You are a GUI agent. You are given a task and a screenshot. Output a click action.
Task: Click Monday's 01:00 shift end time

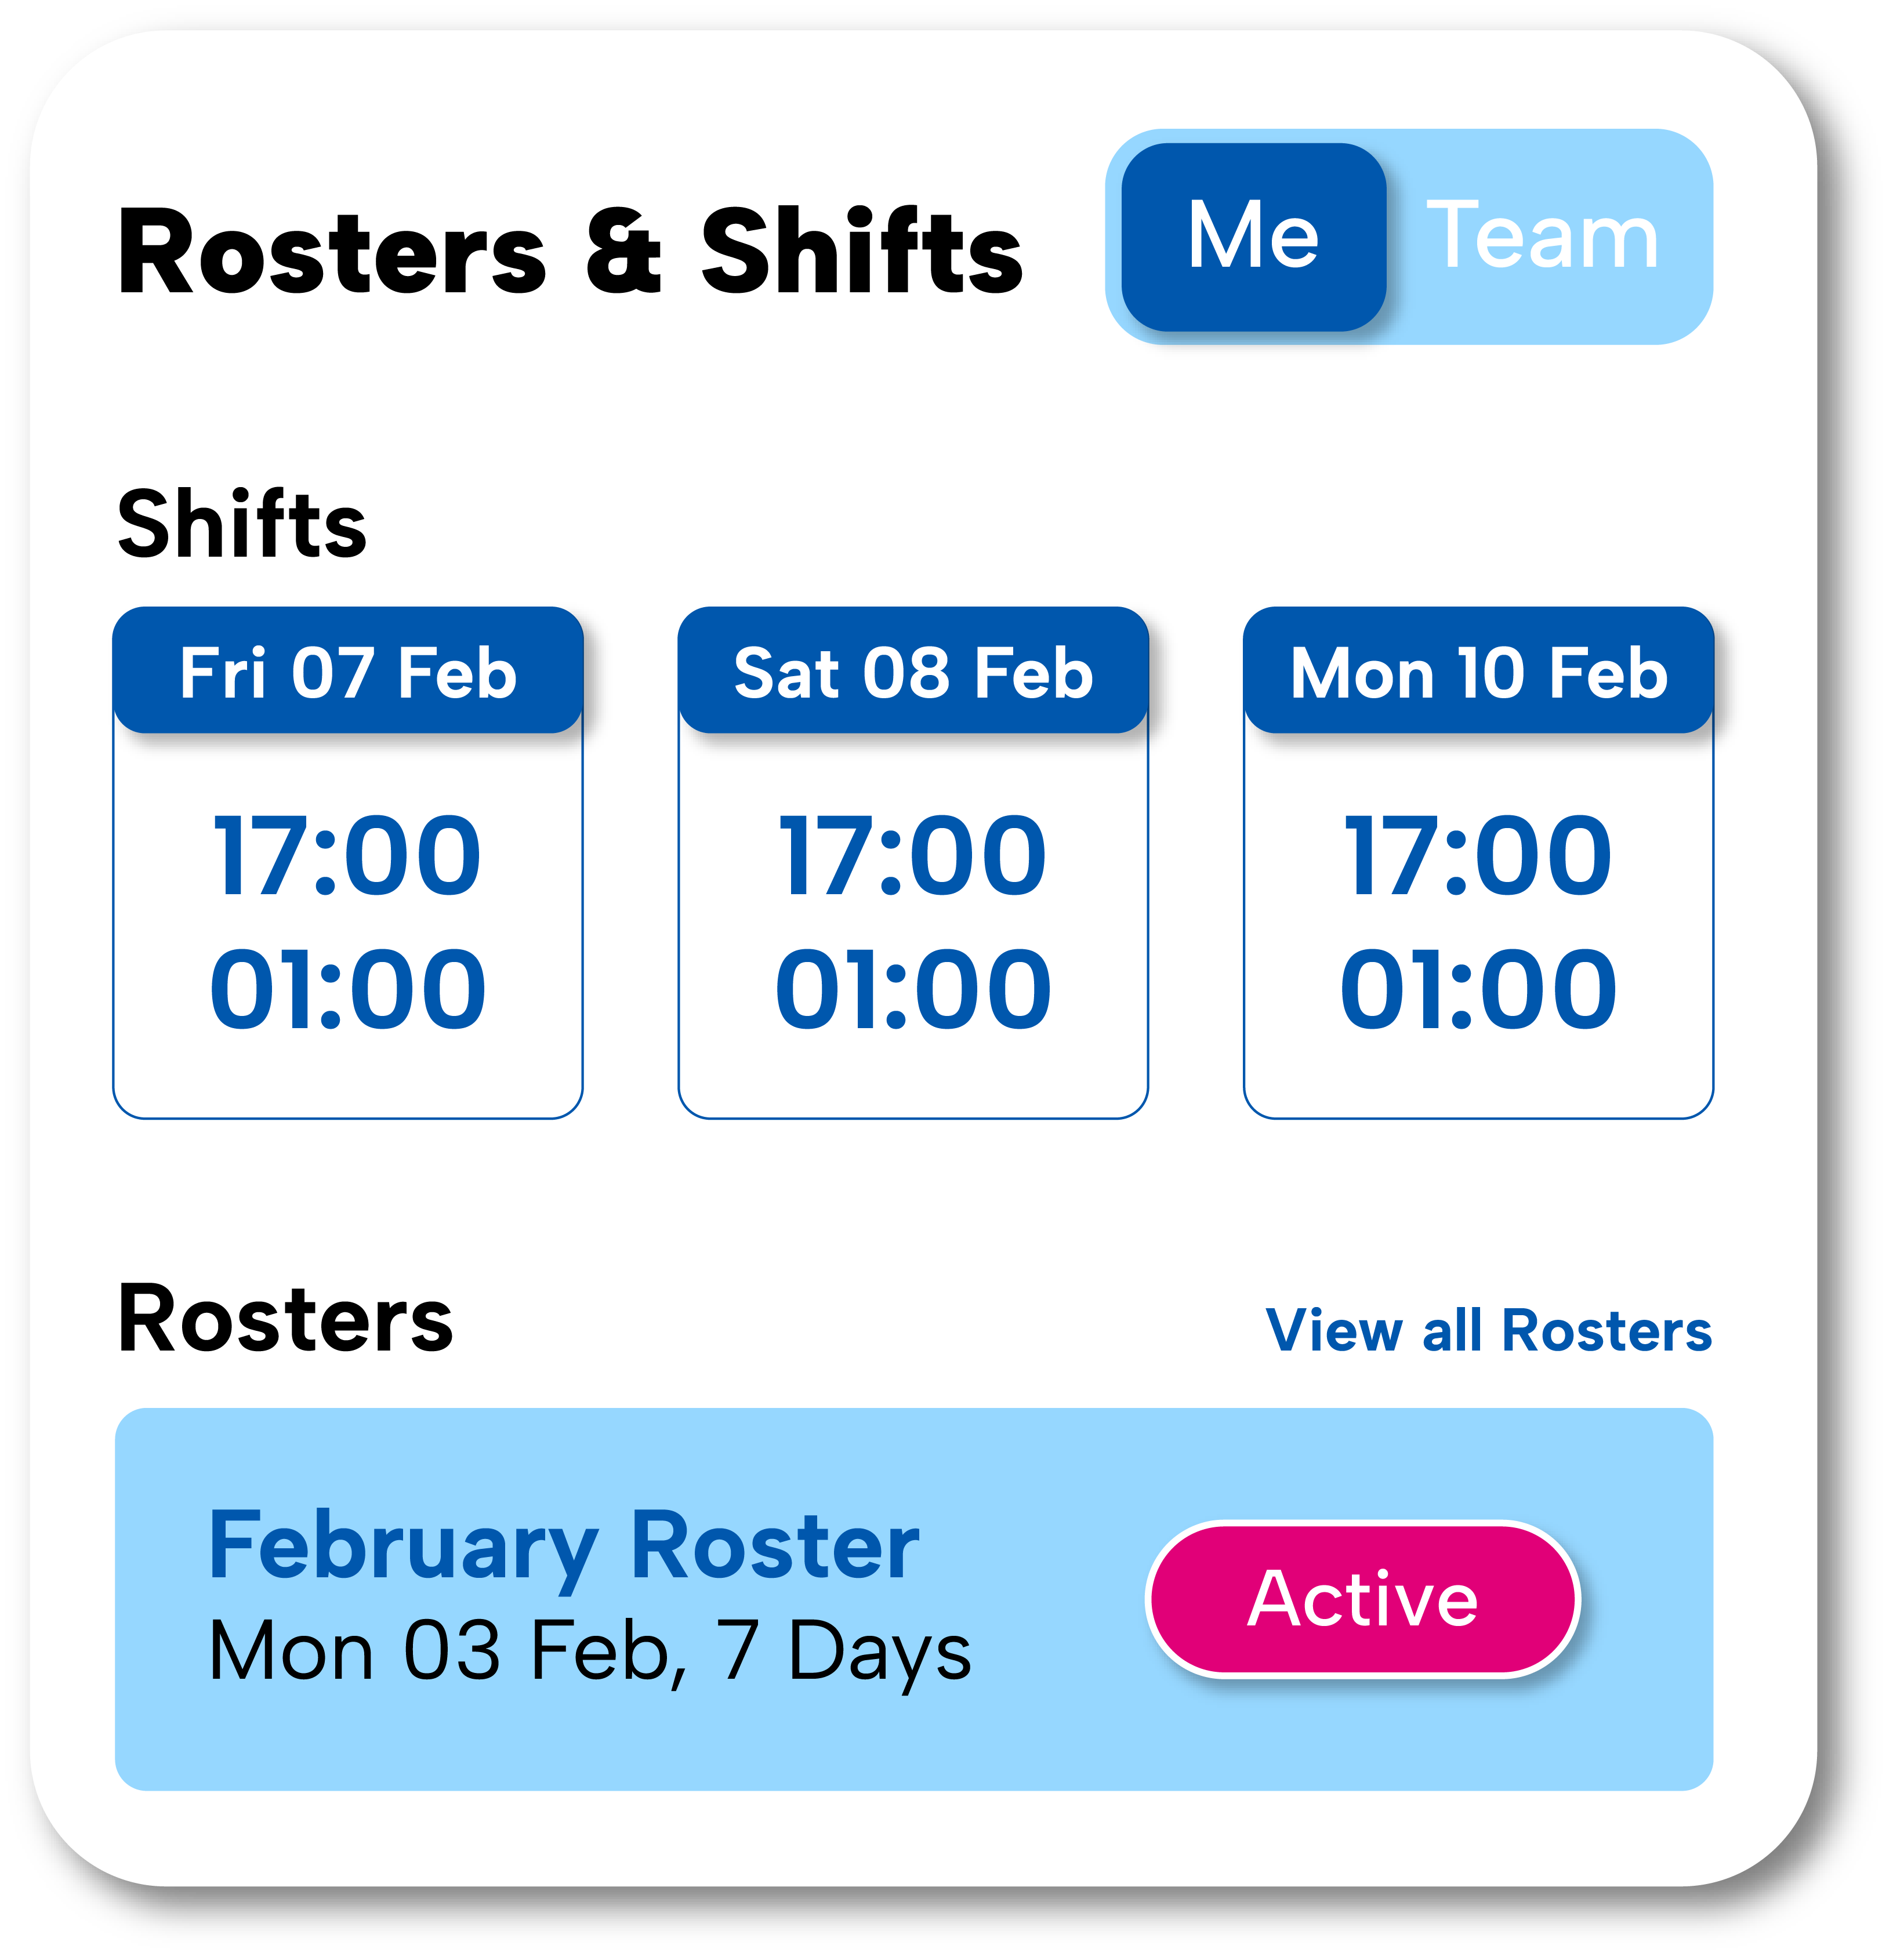coord(1478,990)
